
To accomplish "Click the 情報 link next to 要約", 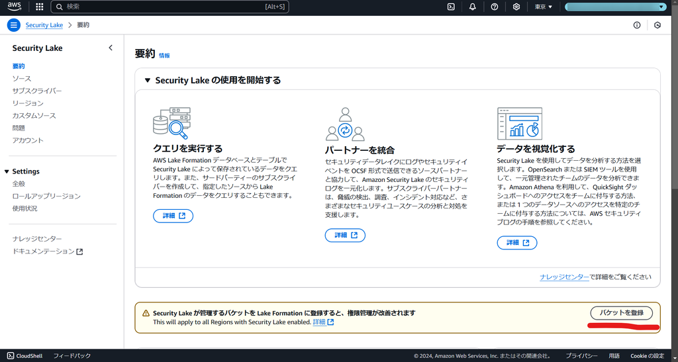I will tap(164, 56).
